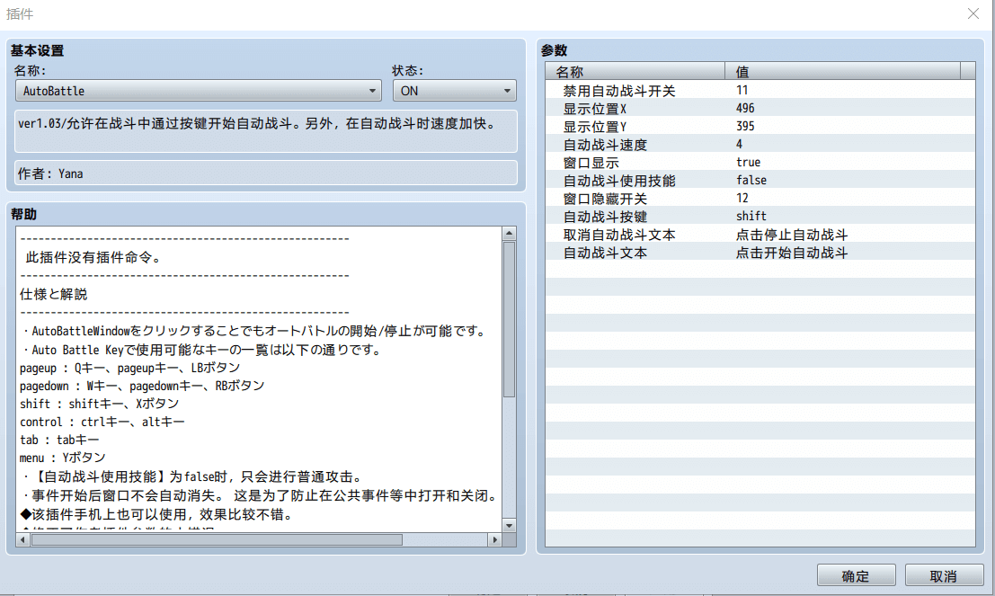Image resolution: width=995 pixels, height=596 pixels.
Task: Select the 显示位置Y parameter row
Action: pos(760,127)
